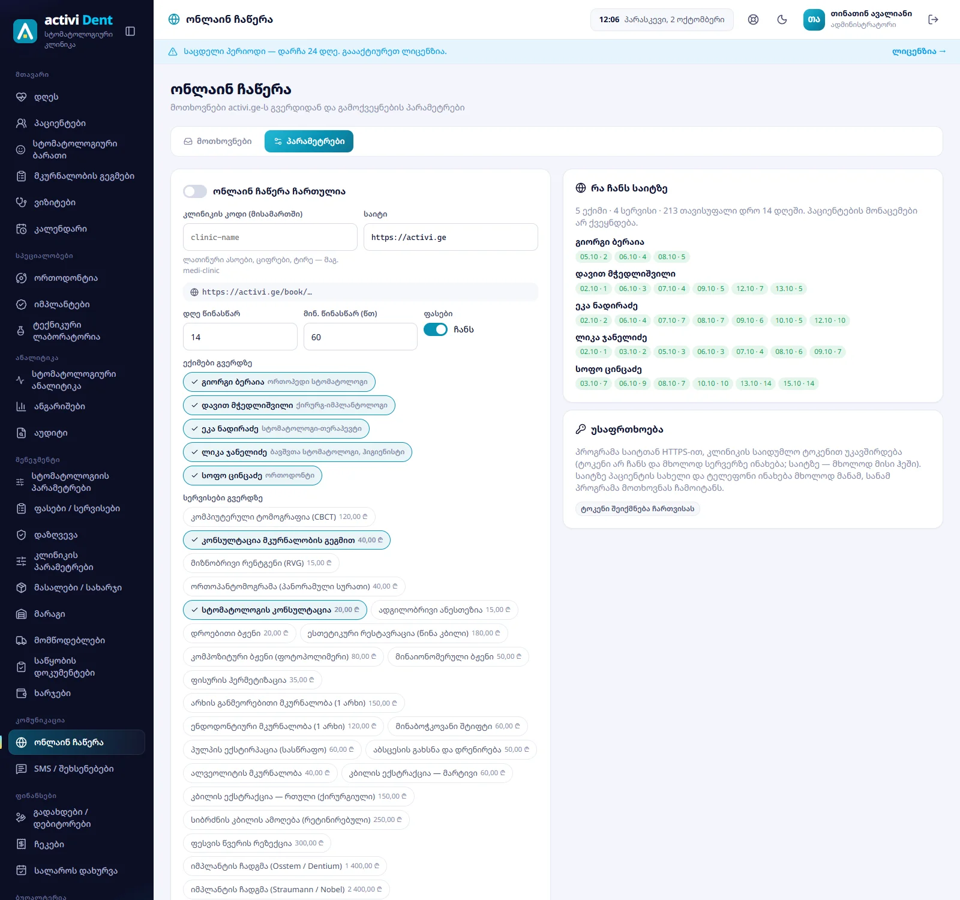960x900 pixels.
Task: Open ხარჯები in sidebar
Action: [77, 693]
